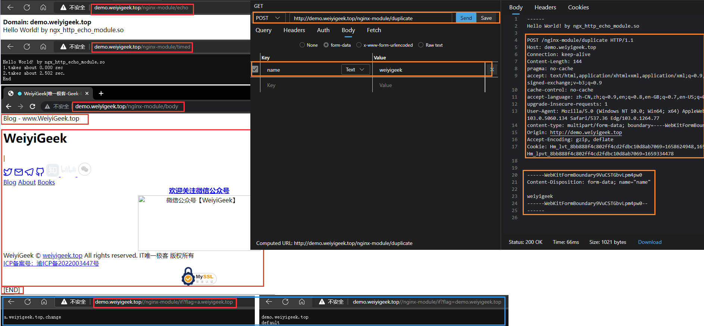704x326 pixels.
Task: Open the WeChat bubble icon
Action: [85, 169]
